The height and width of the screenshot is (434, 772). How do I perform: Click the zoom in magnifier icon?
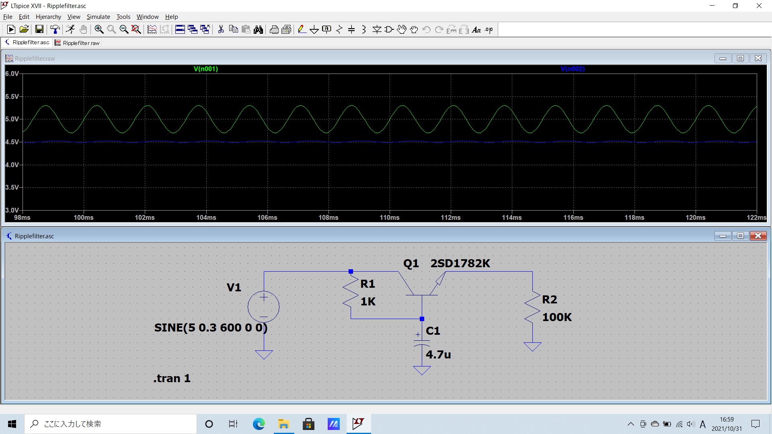(99, 29)
